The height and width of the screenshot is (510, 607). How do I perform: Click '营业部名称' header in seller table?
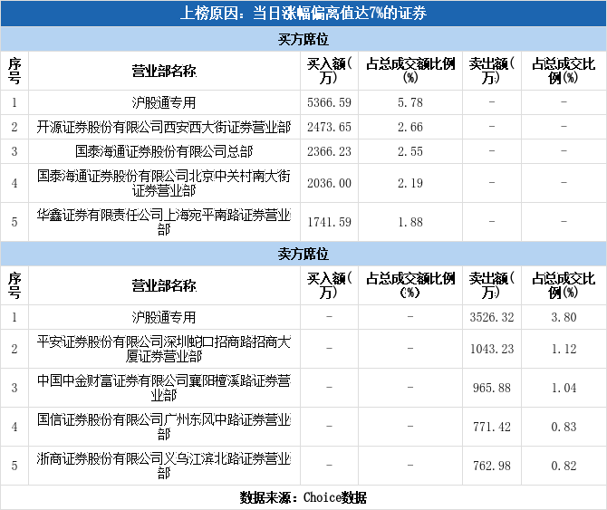click(164, 285)
